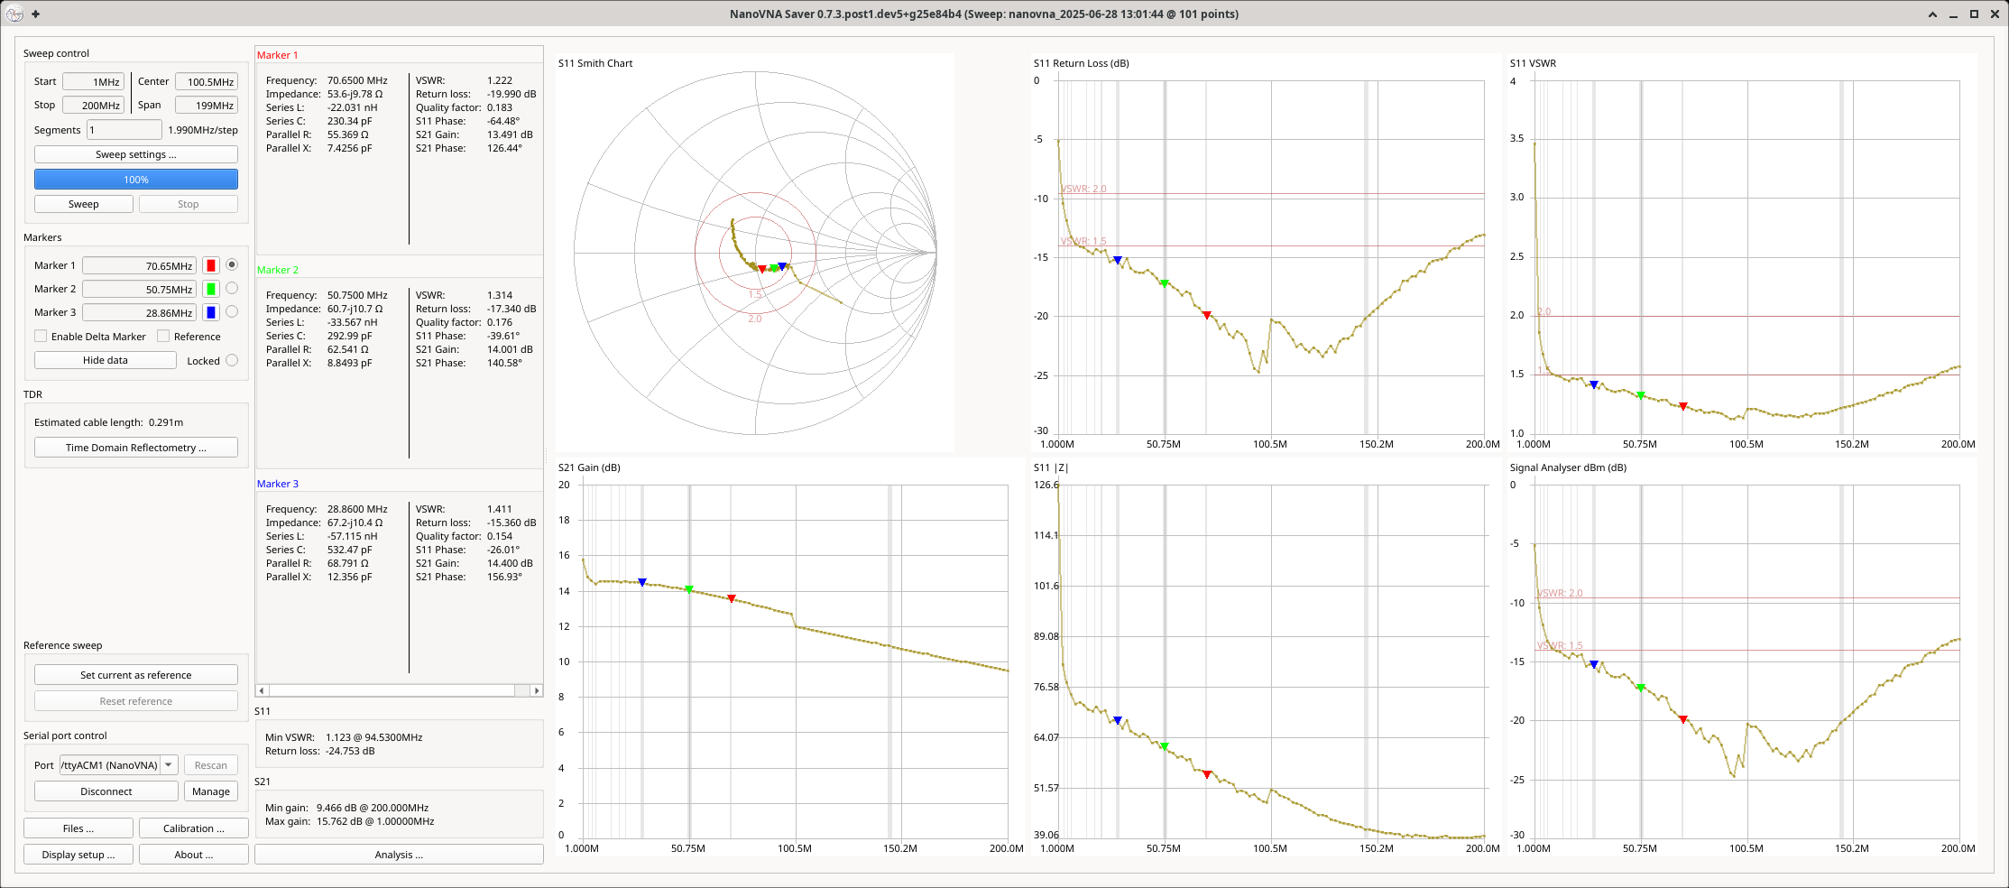Open Display setup dialog
The height and width of the screenshot is (888, 2009).
coord(78,855)
